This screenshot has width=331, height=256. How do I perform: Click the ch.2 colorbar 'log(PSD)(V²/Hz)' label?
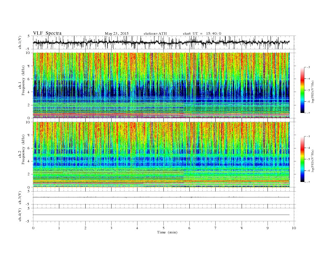coord(313,161)
